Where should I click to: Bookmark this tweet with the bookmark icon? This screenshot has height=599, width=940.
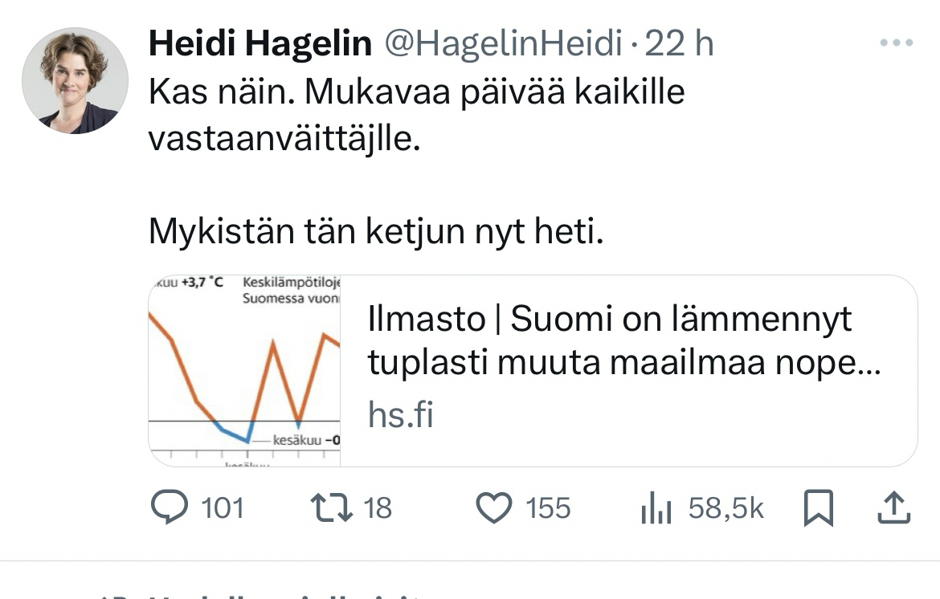tap(818, 508)
